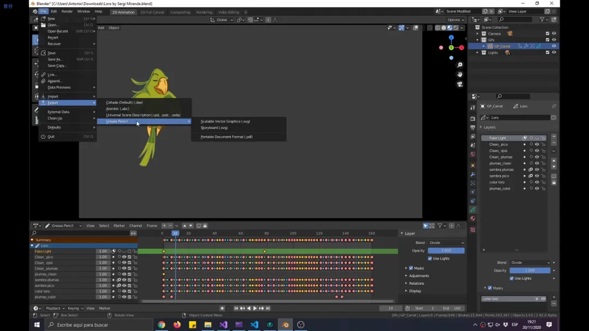The width and height of the screenshot is (589, 331).
Task: Open the Global transform orientation dropdown
Action: click(221, 20)
